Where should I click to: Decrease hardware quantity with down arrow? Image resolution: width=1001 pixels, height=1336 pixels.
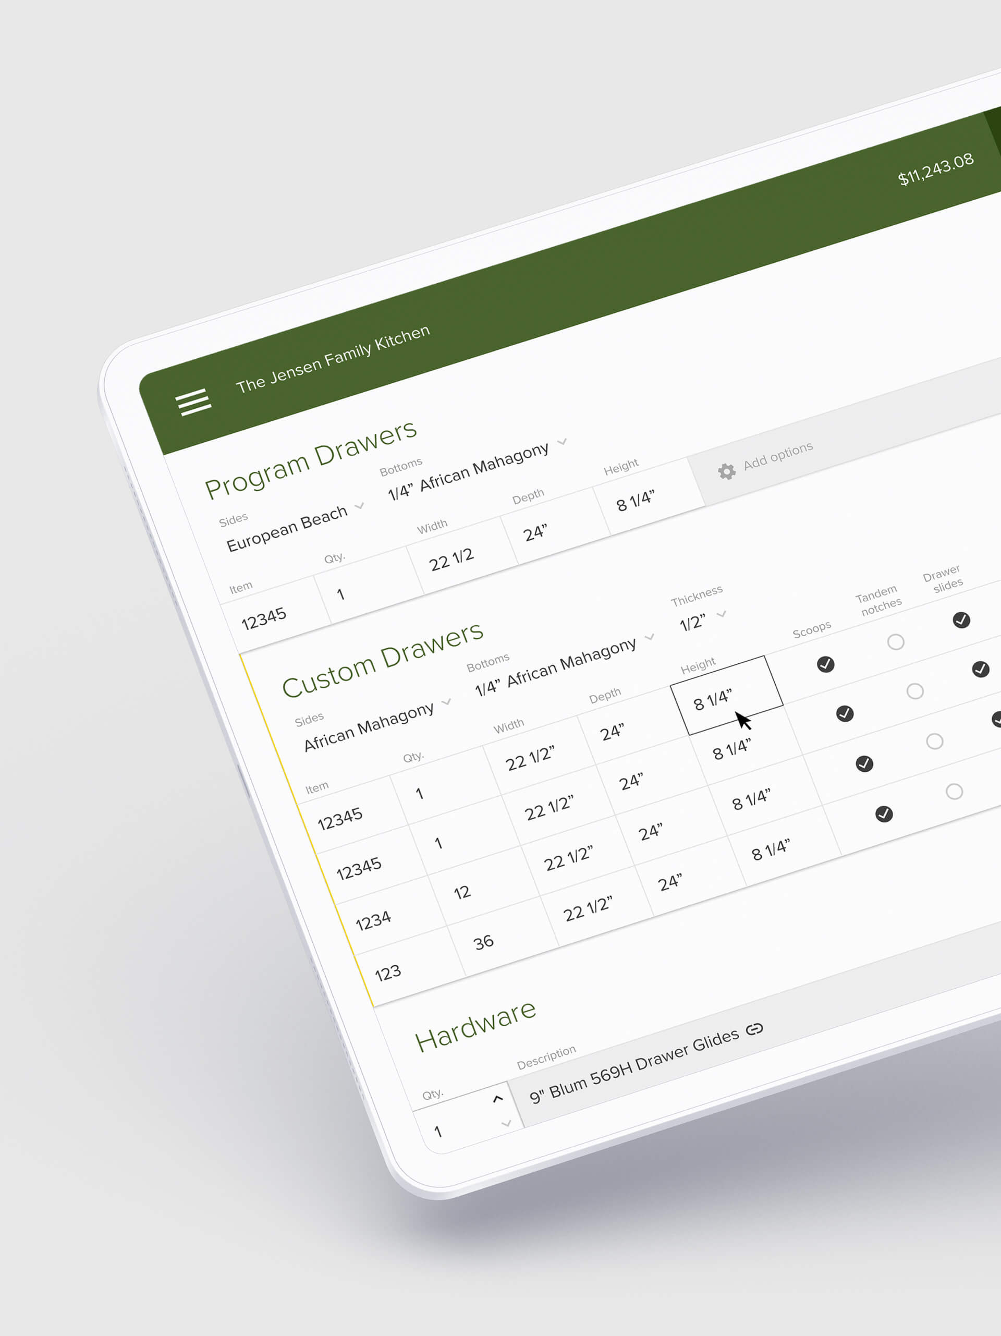coord(506,1123)
